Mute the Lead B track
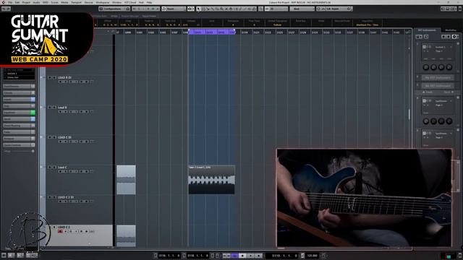The width and height of the screenshot is (463, 260). pyautogui.click(x=50, y=108)
